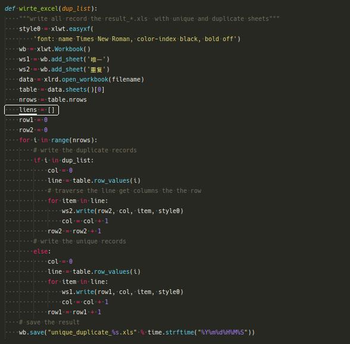The image size is (350, 344).
Task: Click the 'row1 = row1 + 1' line
Action: tap(74, 312)
